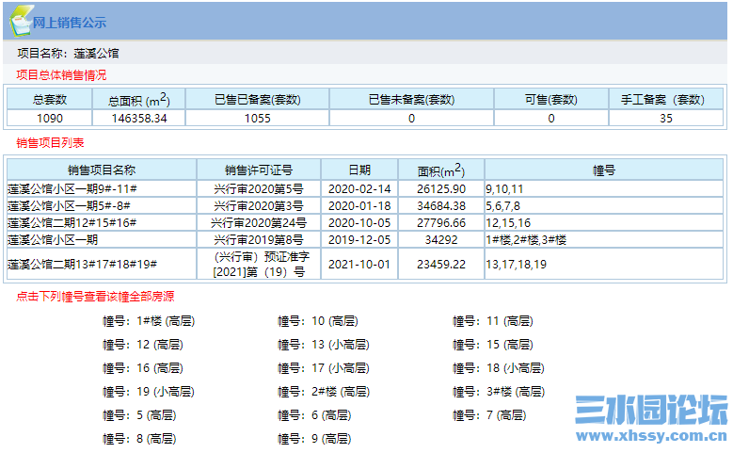Open building link 幢号: 12 (高层)

[143, 345]
